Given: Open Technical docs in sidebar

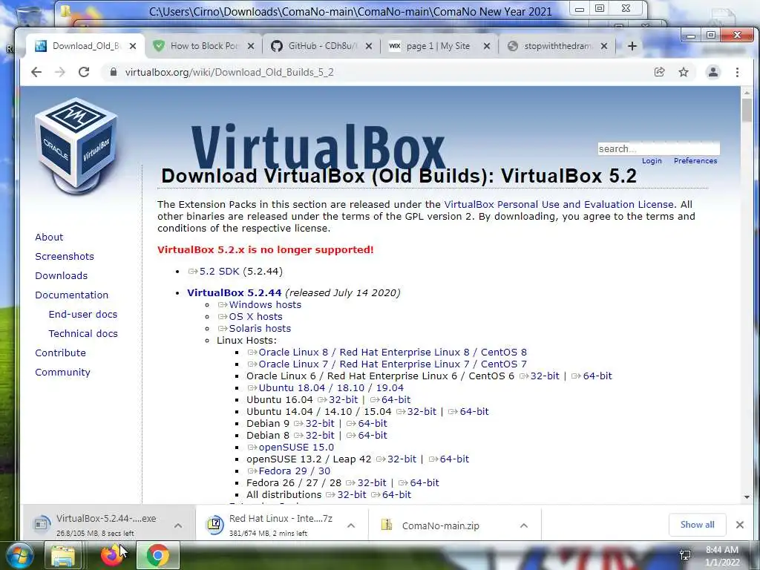Looking at the screenshot, I should pyautogui.click(x=83, y=333).
